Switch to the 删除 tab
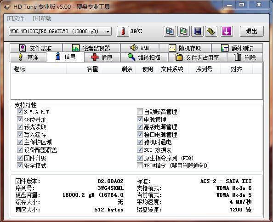This screenshot has width=273, height=222. click(245, 57)
